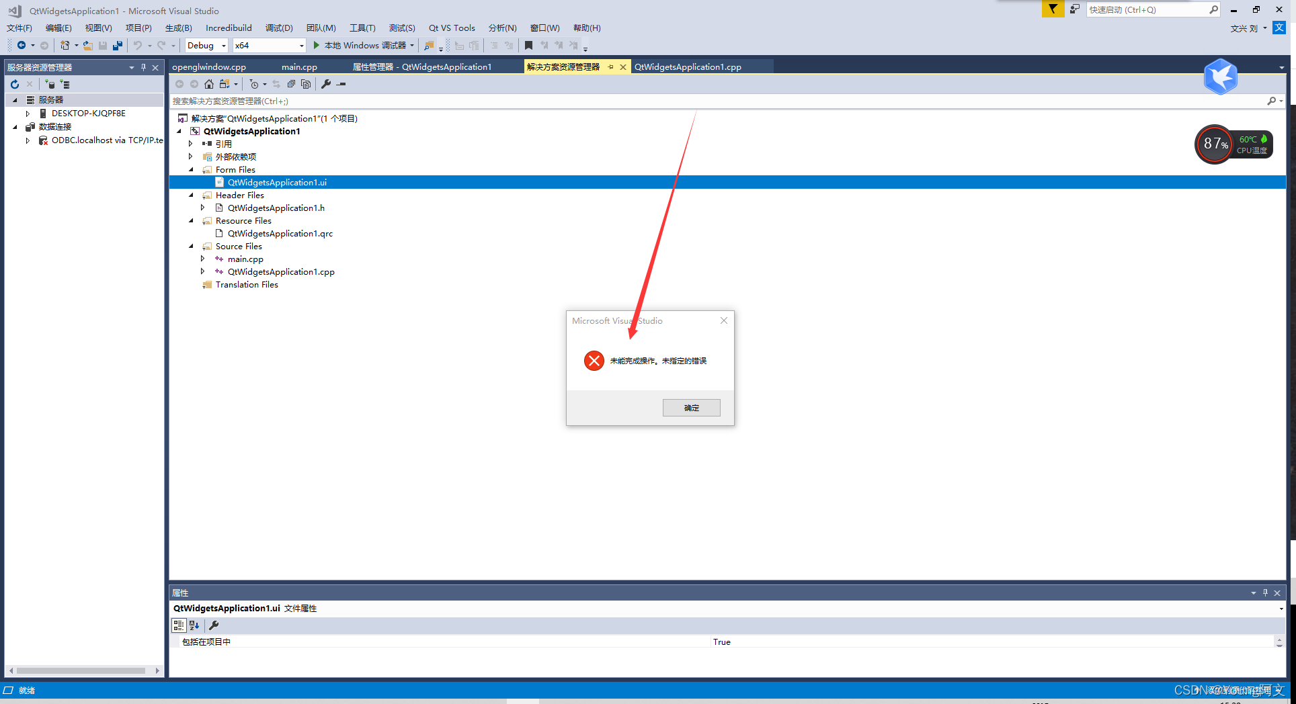Click the save all disks icon
This screenshot has width=1296, height=704.
point(118,46)
